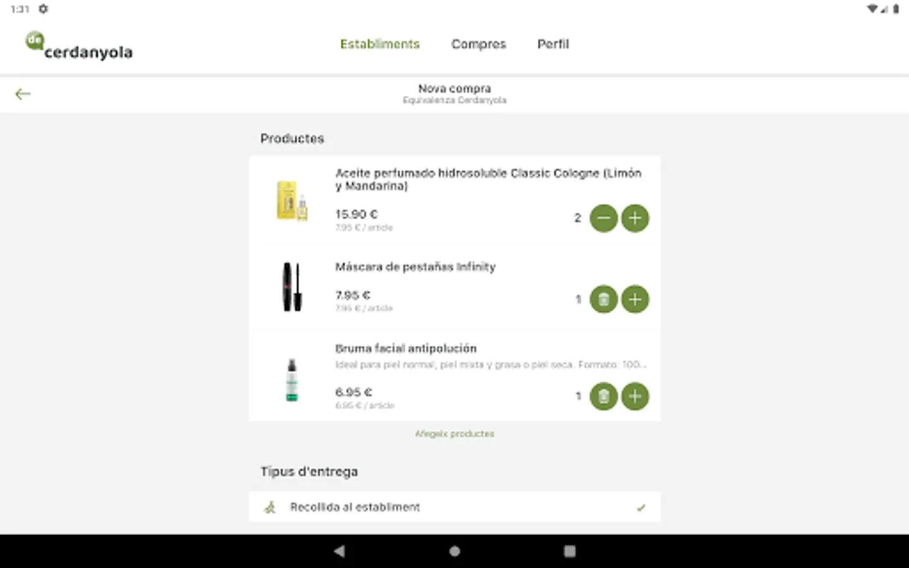Screen dimensions: 909x568
Task: Tap the back arrow icon
Action: [23, 94]
